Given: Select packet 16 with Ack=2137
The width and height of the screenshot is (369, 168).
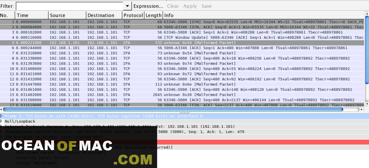Looking at the screenshot, I should click(x=182, y=100).
